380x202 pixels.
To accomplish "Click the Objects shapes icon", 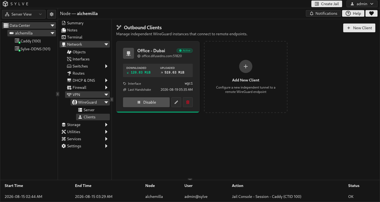I will point(69,52).
